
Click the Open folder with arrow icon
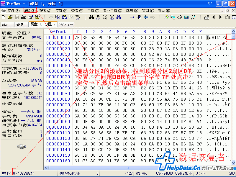click(x=37, y=17)
